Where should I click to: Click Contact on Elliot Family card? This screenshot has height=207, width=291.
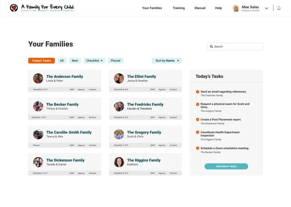(173, 90)
